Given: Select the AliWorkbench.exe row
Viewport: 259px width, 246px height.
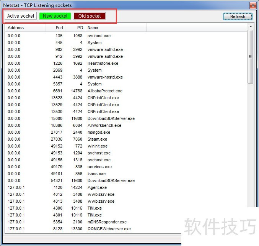Looking at the screenshot, I should pos(126,125).
